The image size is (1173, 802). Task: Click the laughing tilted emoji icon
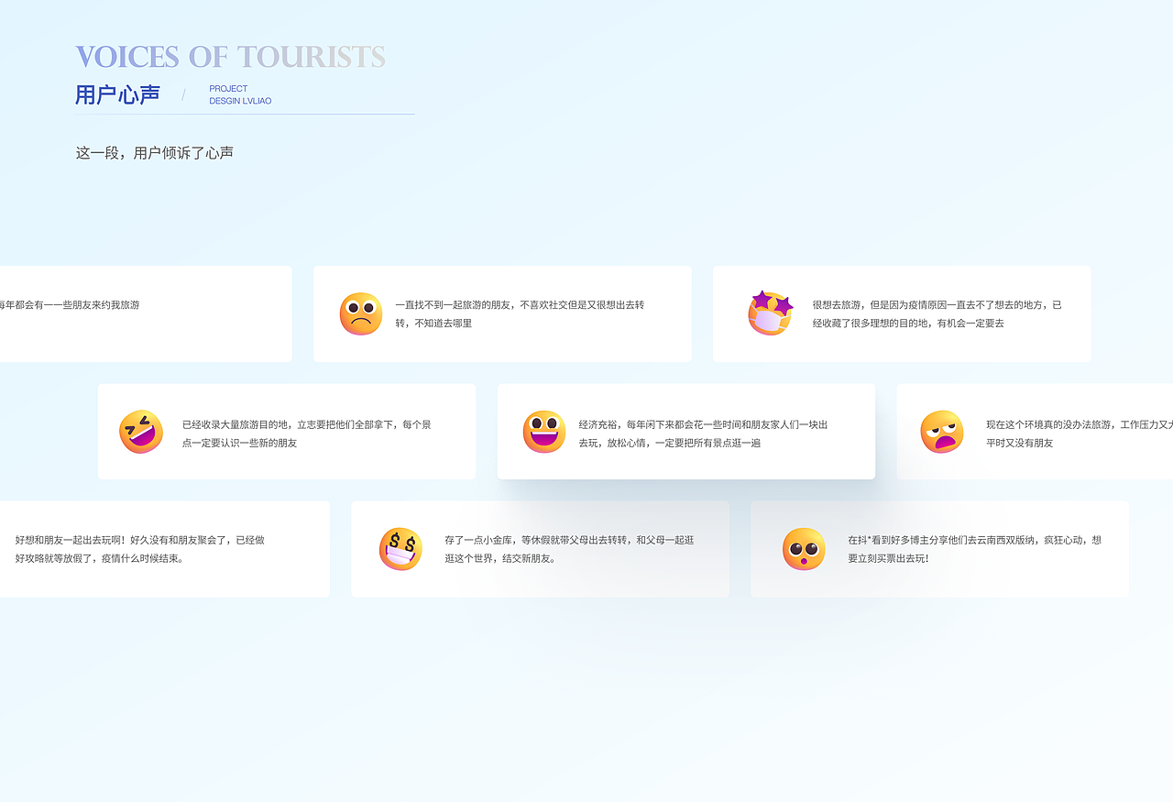coord(141,432)
